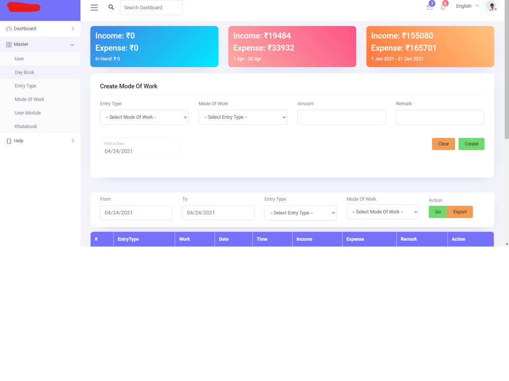The image size is (509, 381).
Task: Click the Create Mode Of Work heading
Action: 129,86
